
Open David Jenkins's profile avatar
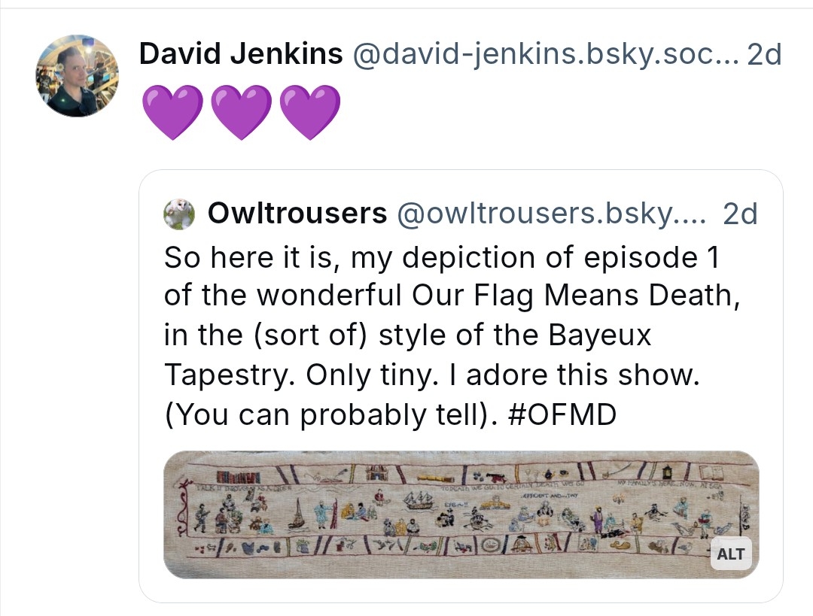click(x=77, y=76)
